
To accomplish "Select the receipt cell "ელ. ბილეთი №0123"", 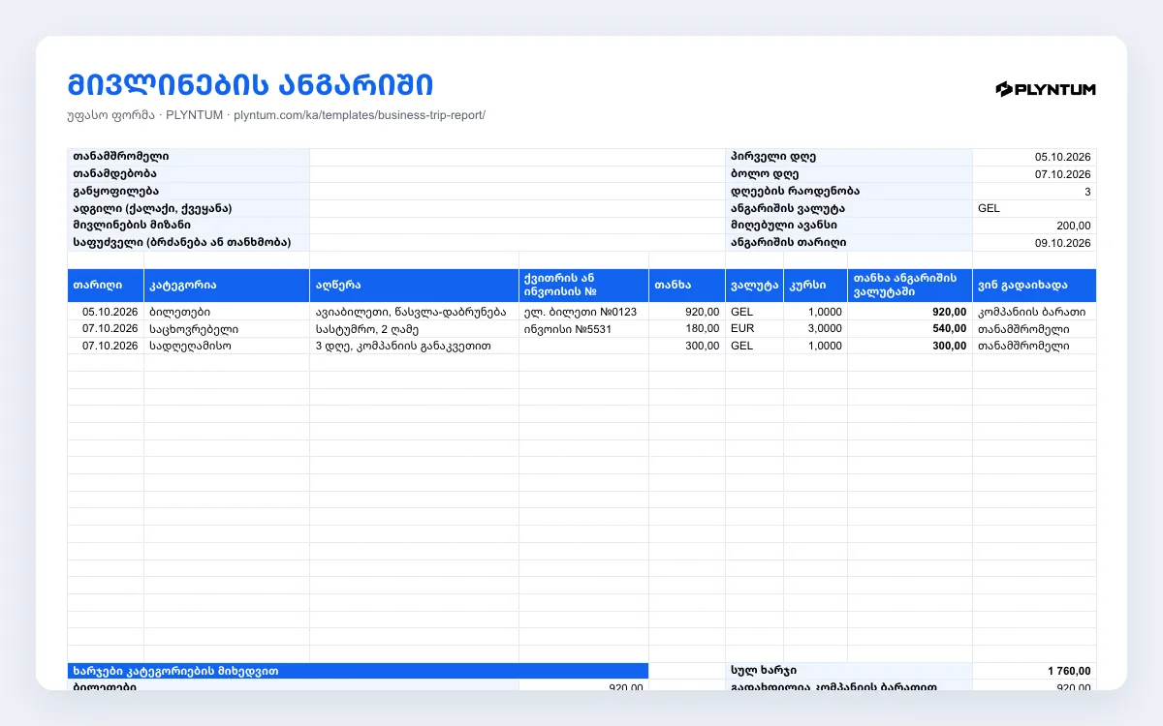I will [x=583, y=312].
